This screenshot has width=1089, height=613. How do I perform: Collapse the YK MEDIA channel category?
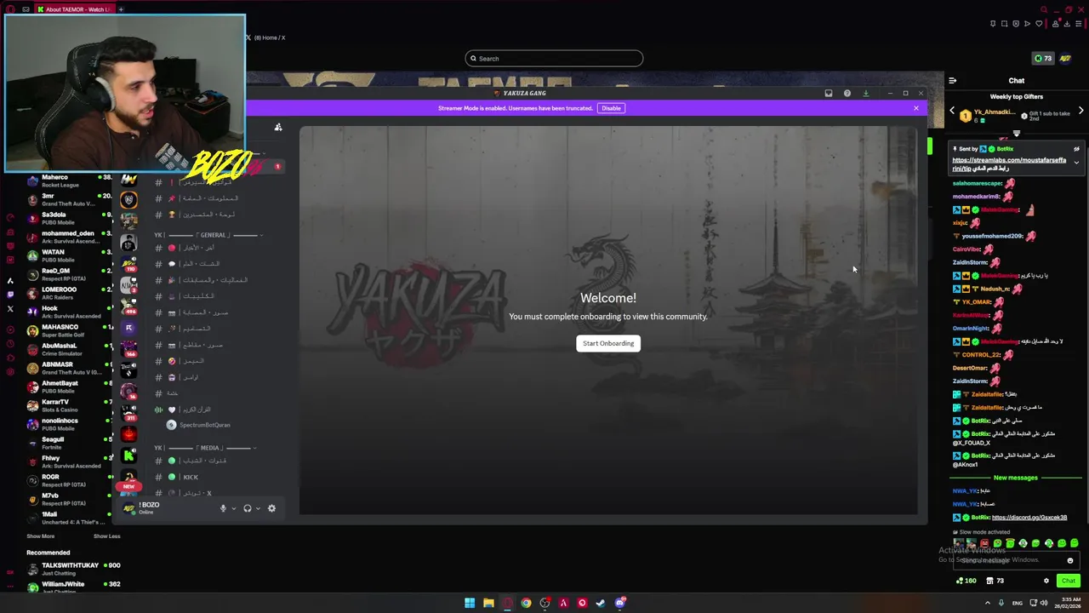tap(205, 448)
